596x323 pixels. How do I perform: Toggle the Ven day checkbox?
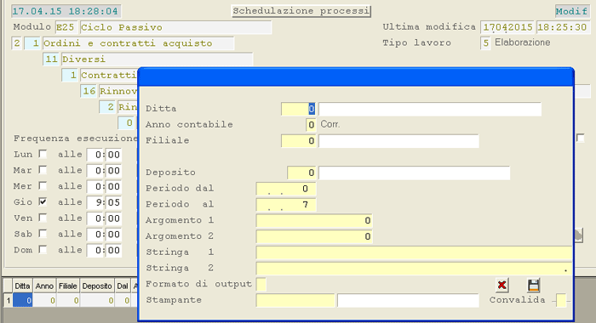click(43, 218)
